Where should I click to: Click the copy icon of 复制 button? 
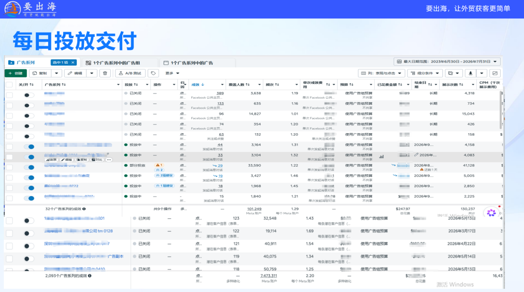[35, 73]
